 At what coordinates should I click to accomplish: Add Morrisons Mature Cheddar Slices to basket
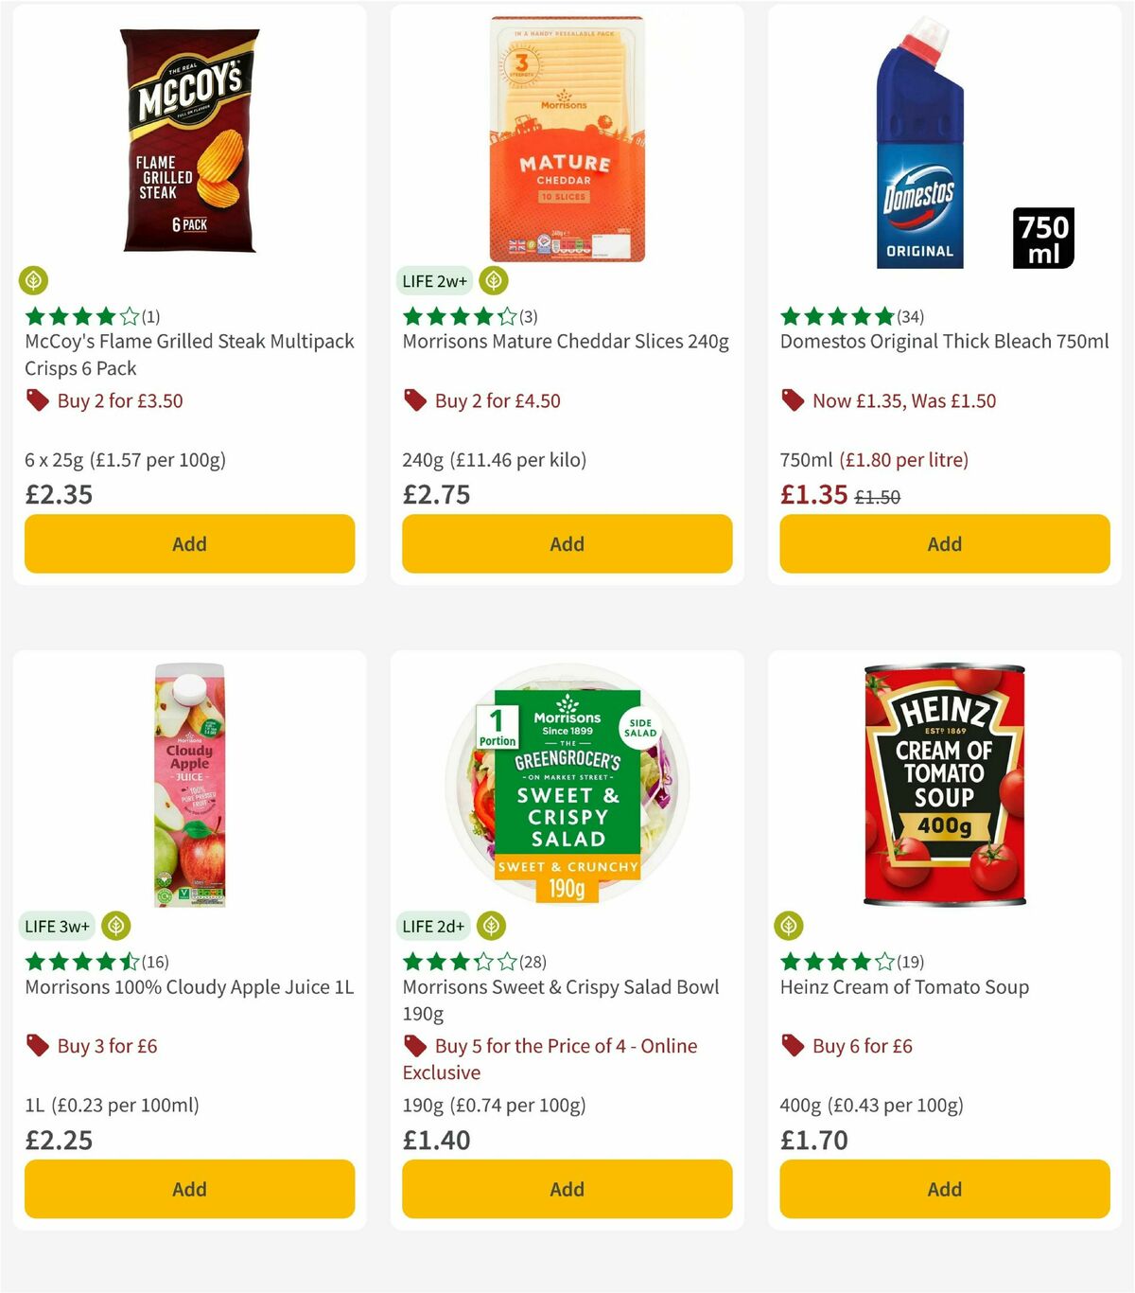pyautogui.click(x=566, y=543)
